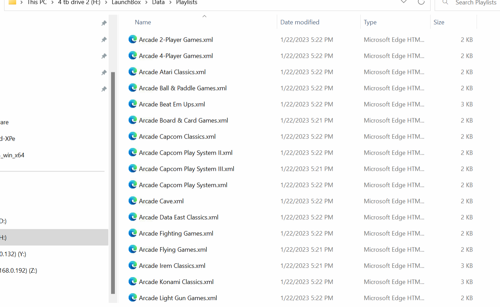Select the D: drive in navigation pane
This screenshot has height=307, width=500.
point(3,221)
